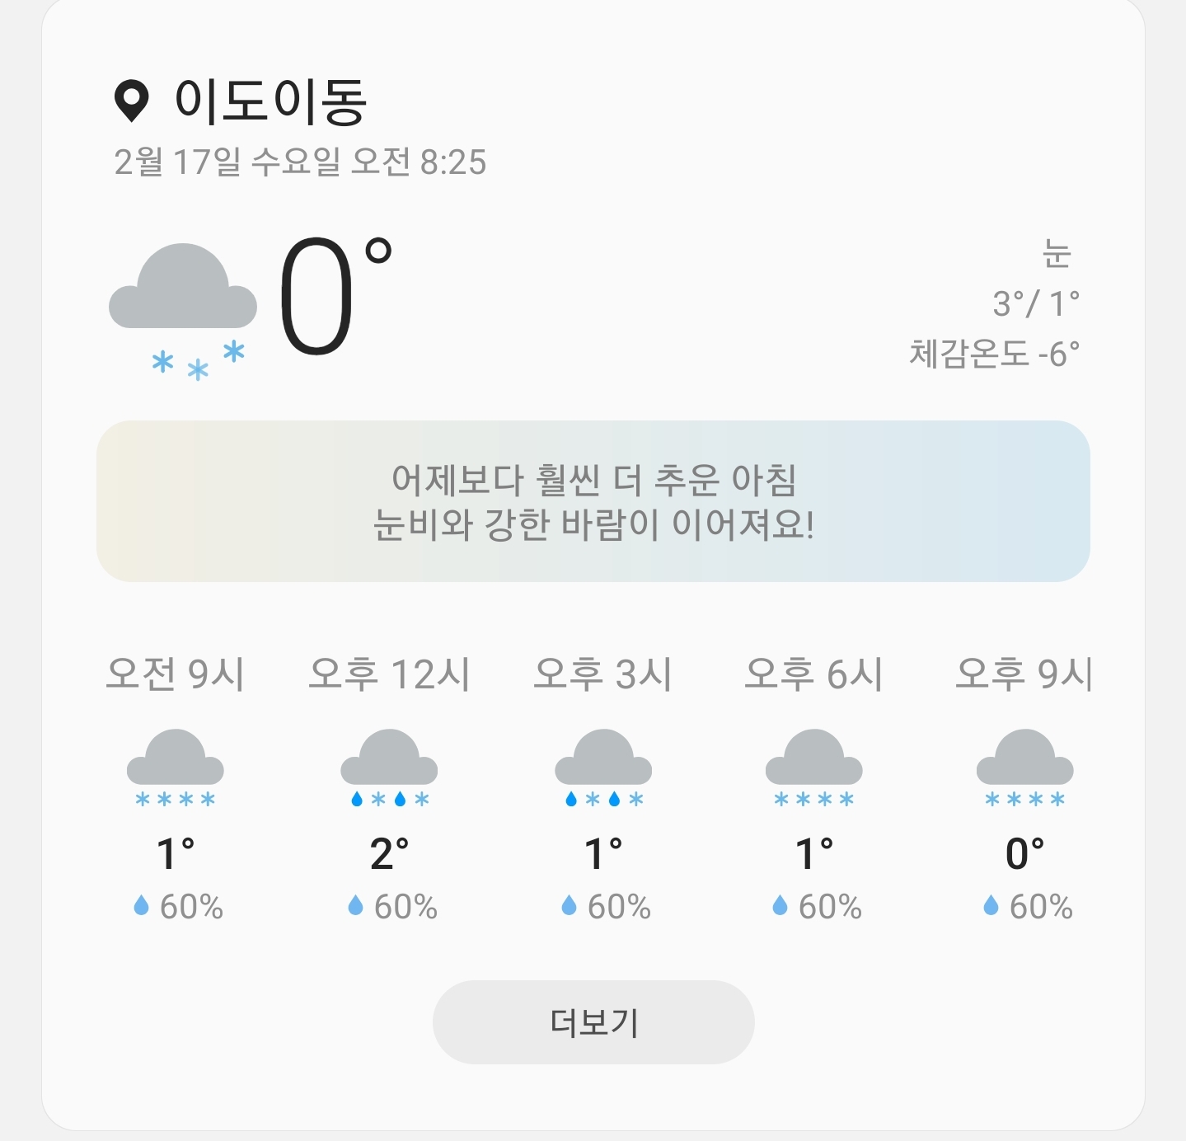Tap the 이도이동 location name
Viewport: 1186px width, 1141px height.
(270, 102)
